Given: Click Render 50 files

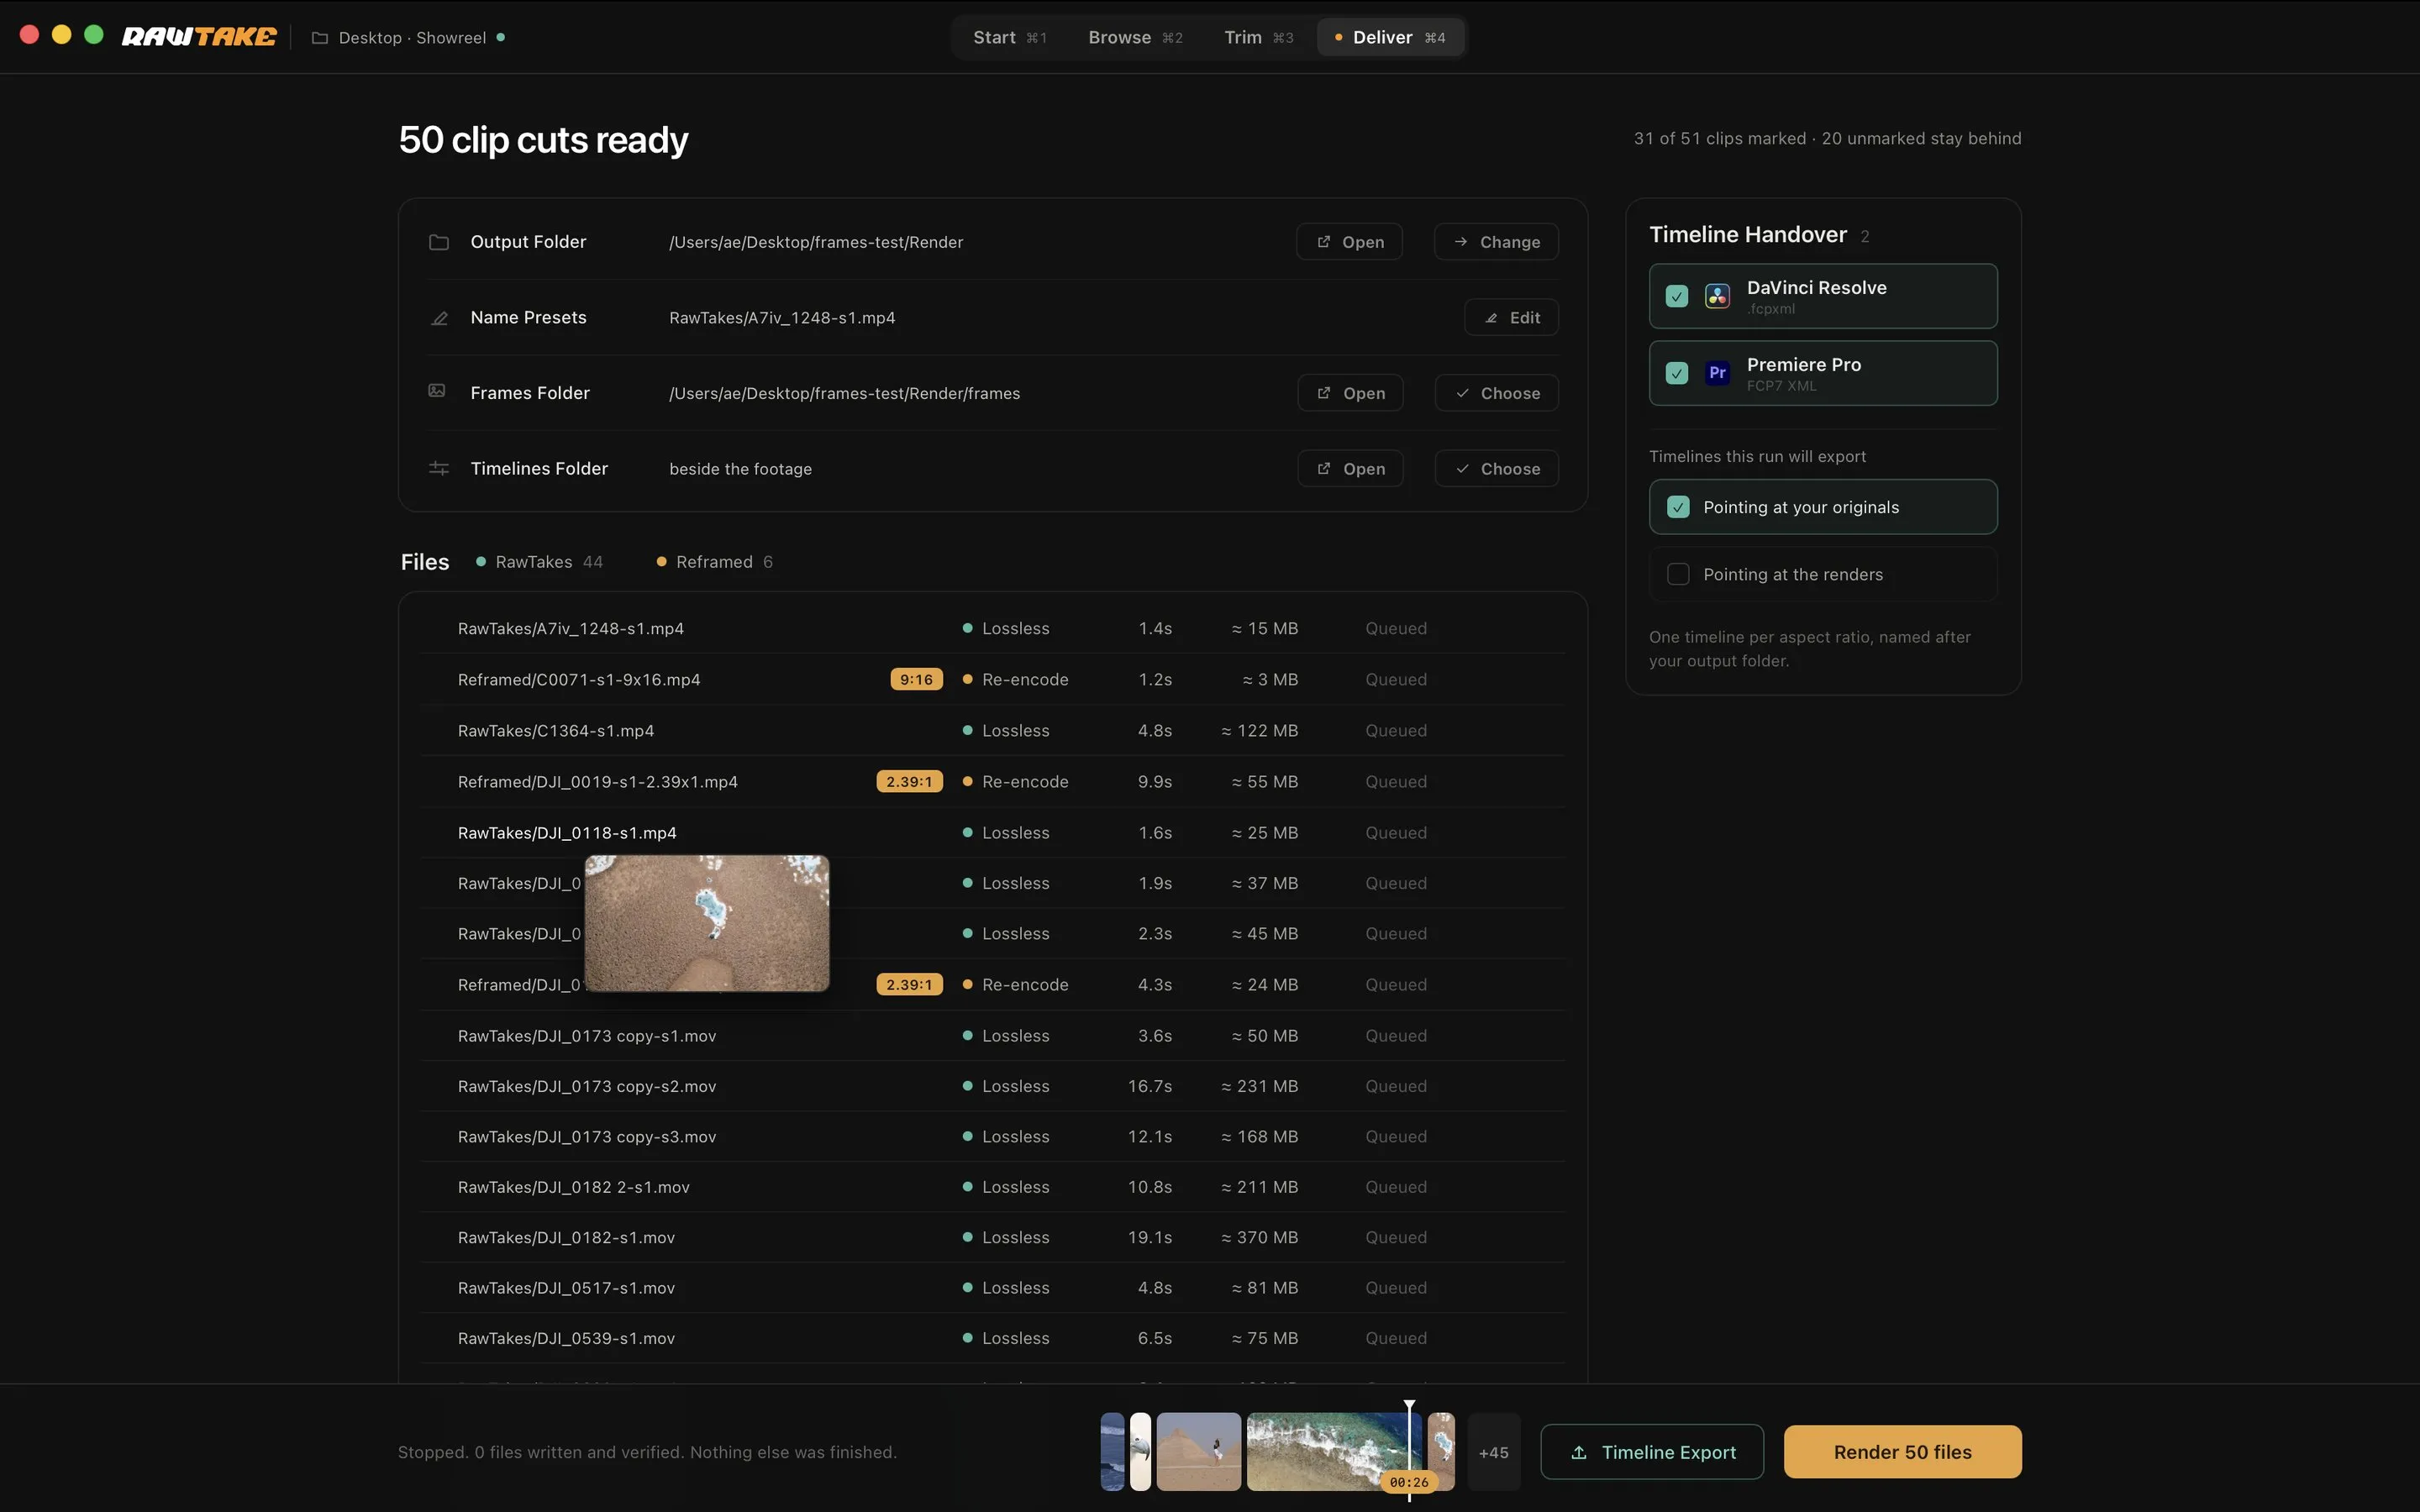Looking at the screenshot, I should [1902, 1452].
